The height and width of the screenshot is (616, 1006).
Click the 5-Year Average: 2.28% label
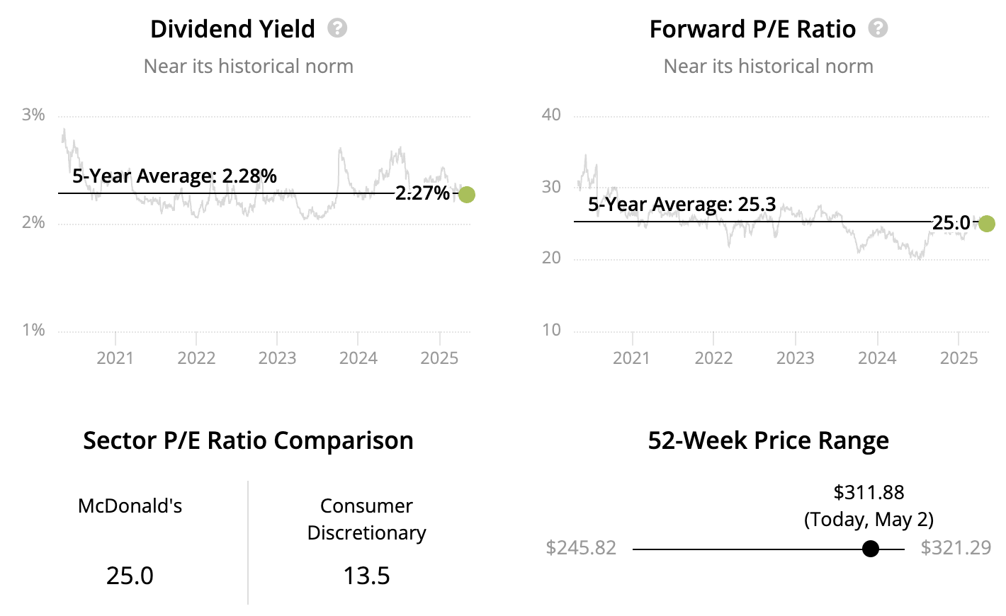[174, 176]
